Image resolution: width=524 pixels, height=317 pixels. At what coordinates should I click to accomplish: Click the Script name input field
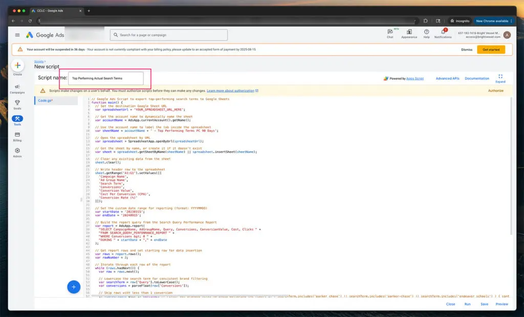[x=106, y=79]
